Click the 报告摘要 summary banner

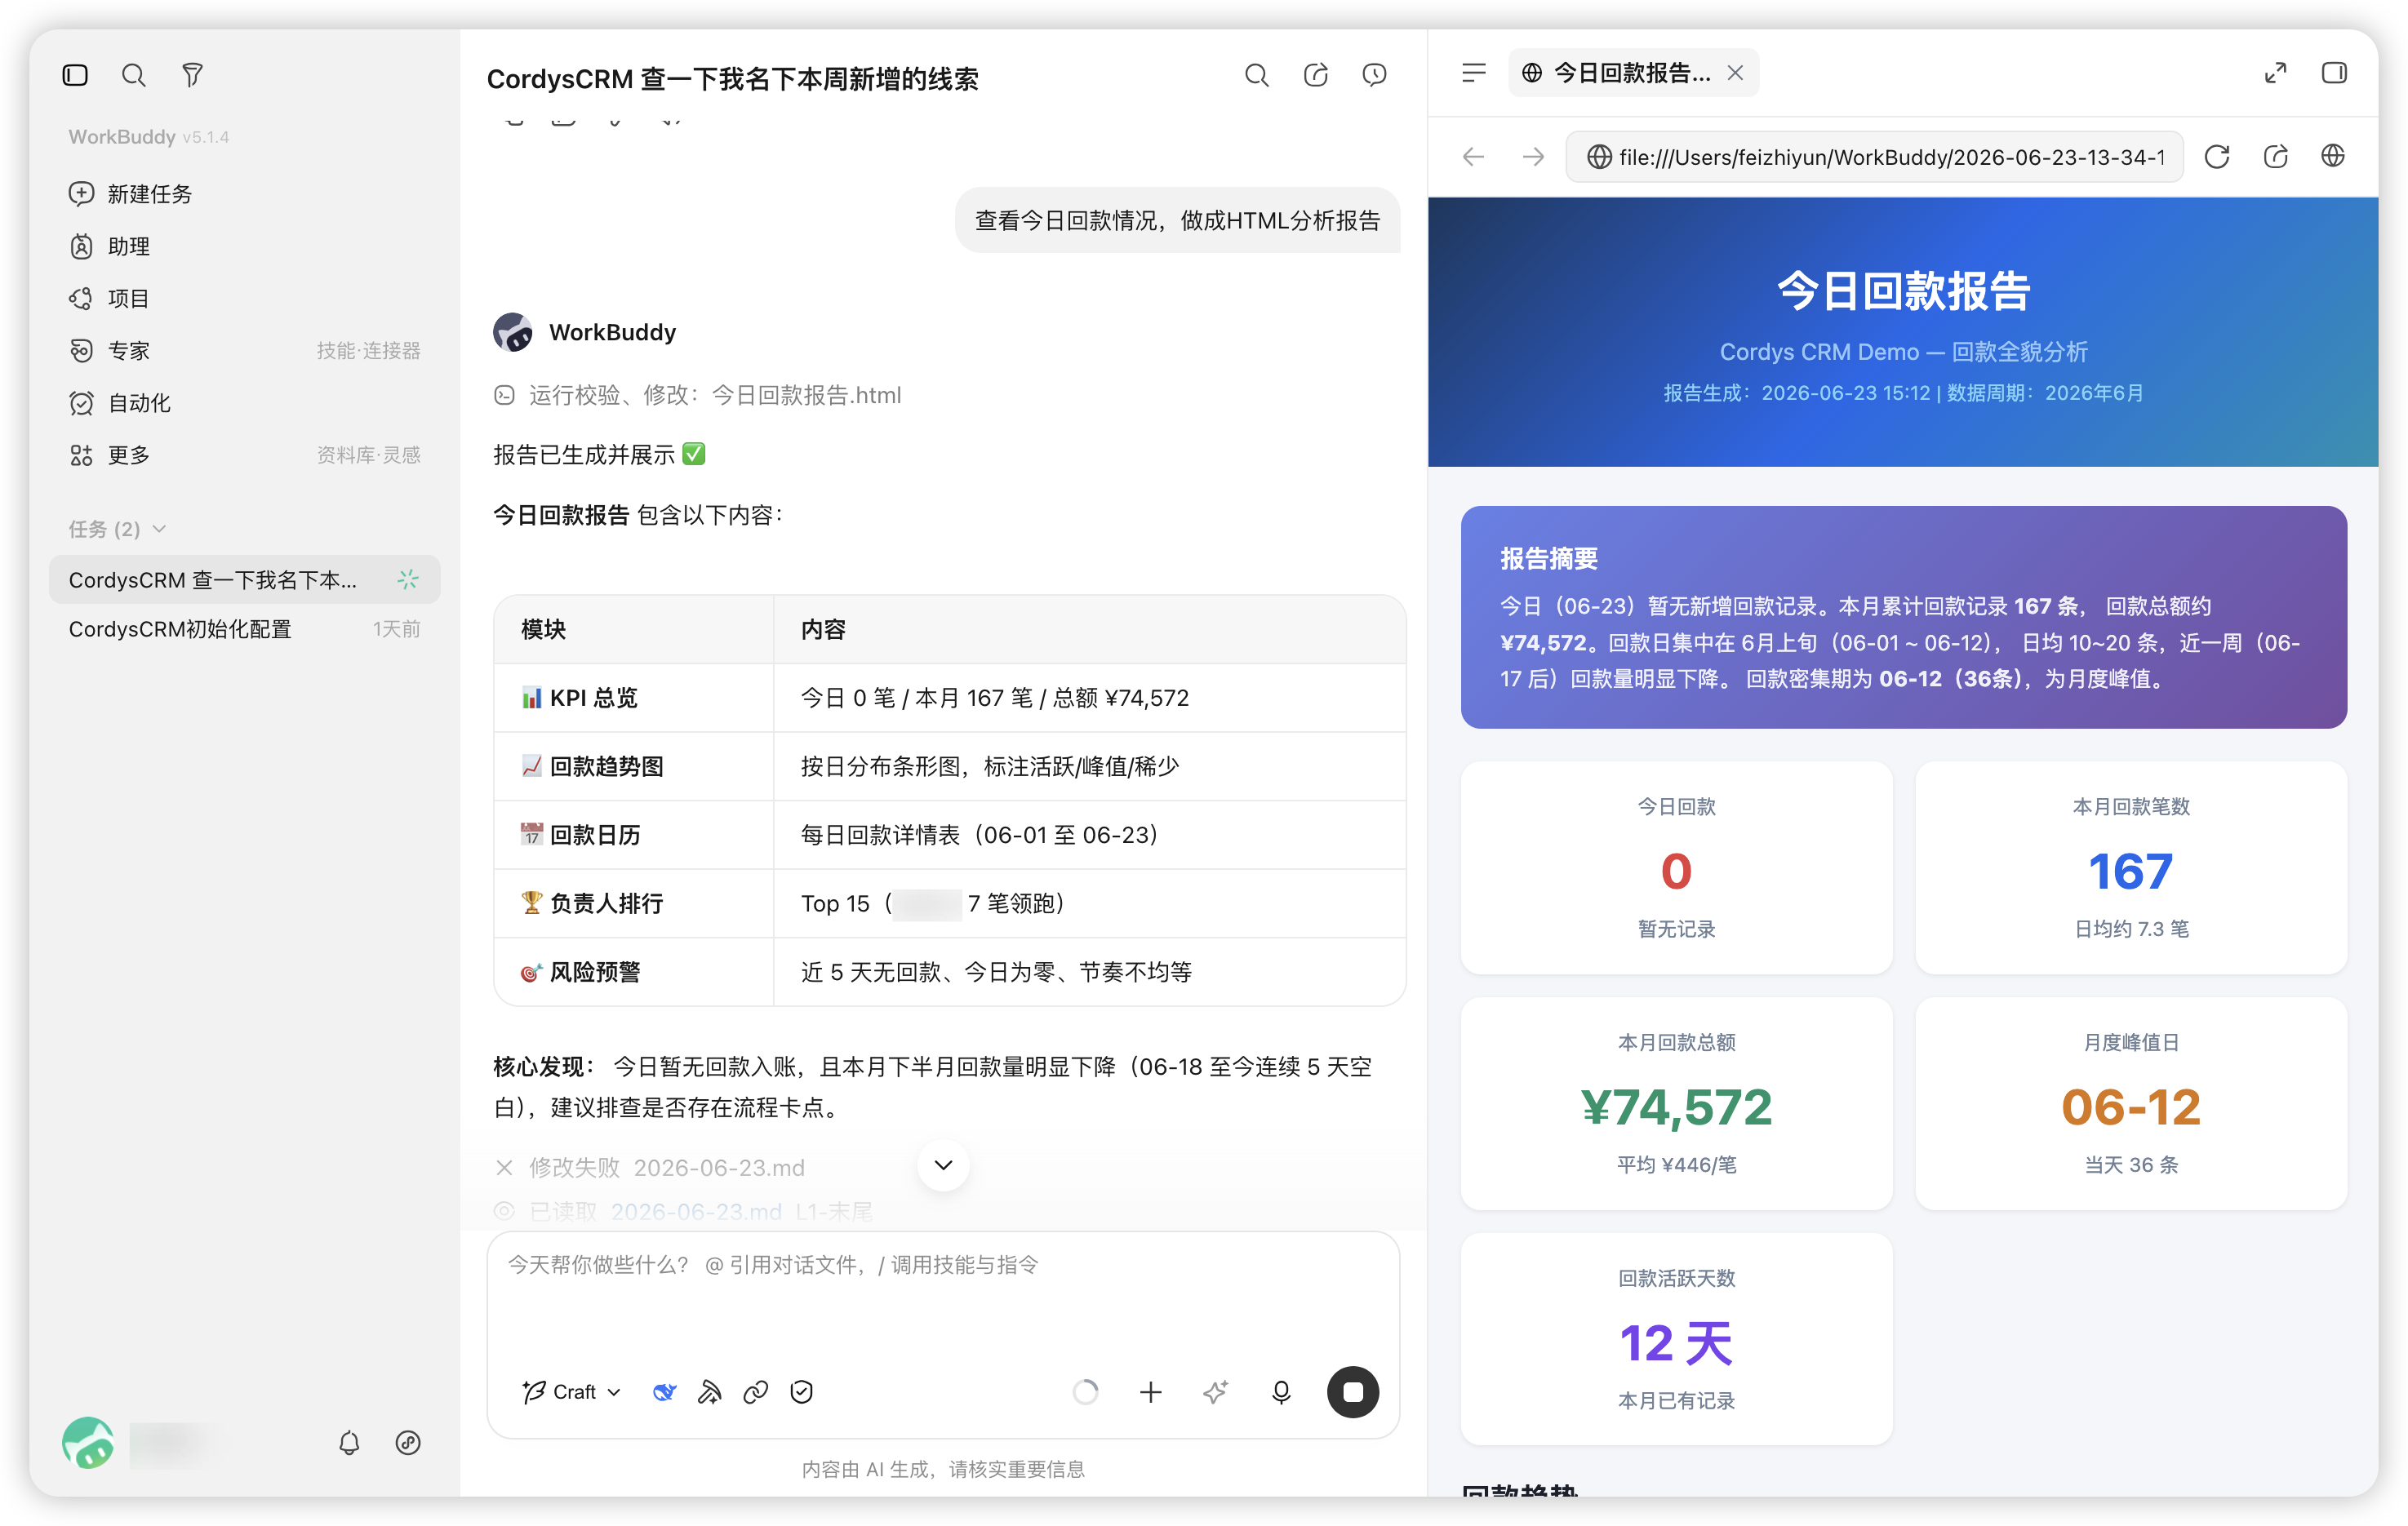1903,617
